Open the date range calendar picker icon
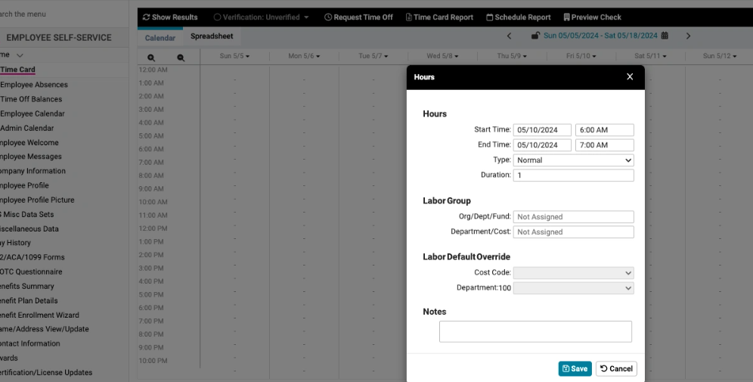The height and width of the screenshot is (382, 753). [665, 36]
